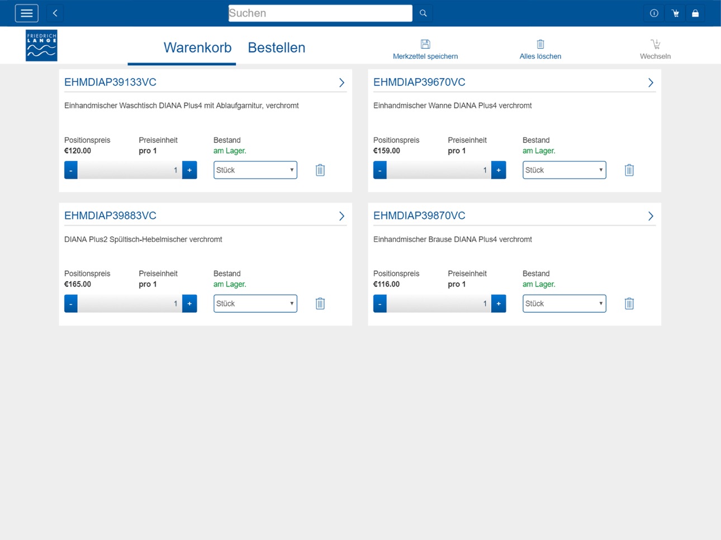The height and width of the screenshot is (540, 721).
Task: Click the lock icon in header
Action: 695,13
